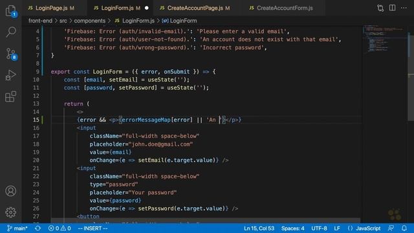Click the LoginForm symbol breadcrumb
The height and width of the screenshot is (233, 414).
[x=179, y=21]
